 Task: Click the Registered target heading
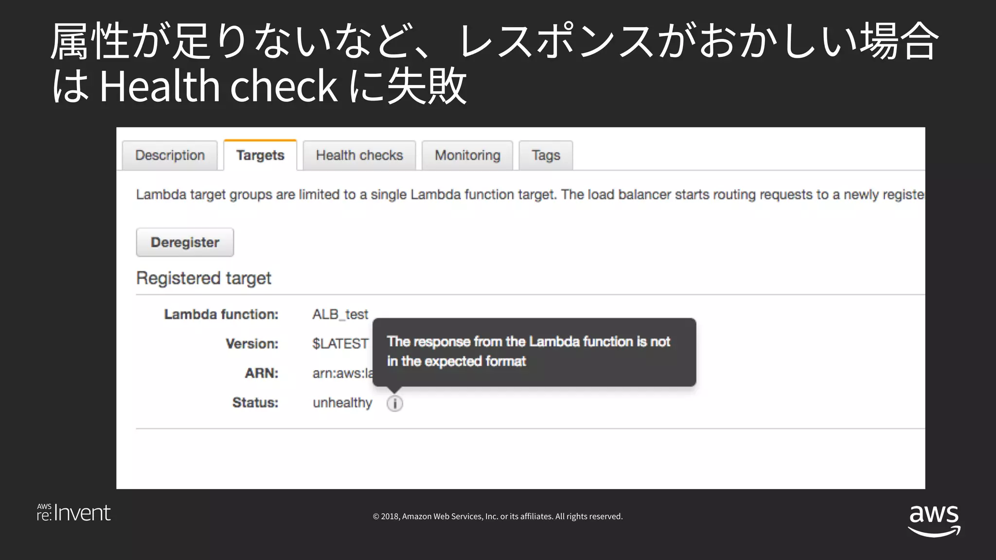[x=204, y=278]
